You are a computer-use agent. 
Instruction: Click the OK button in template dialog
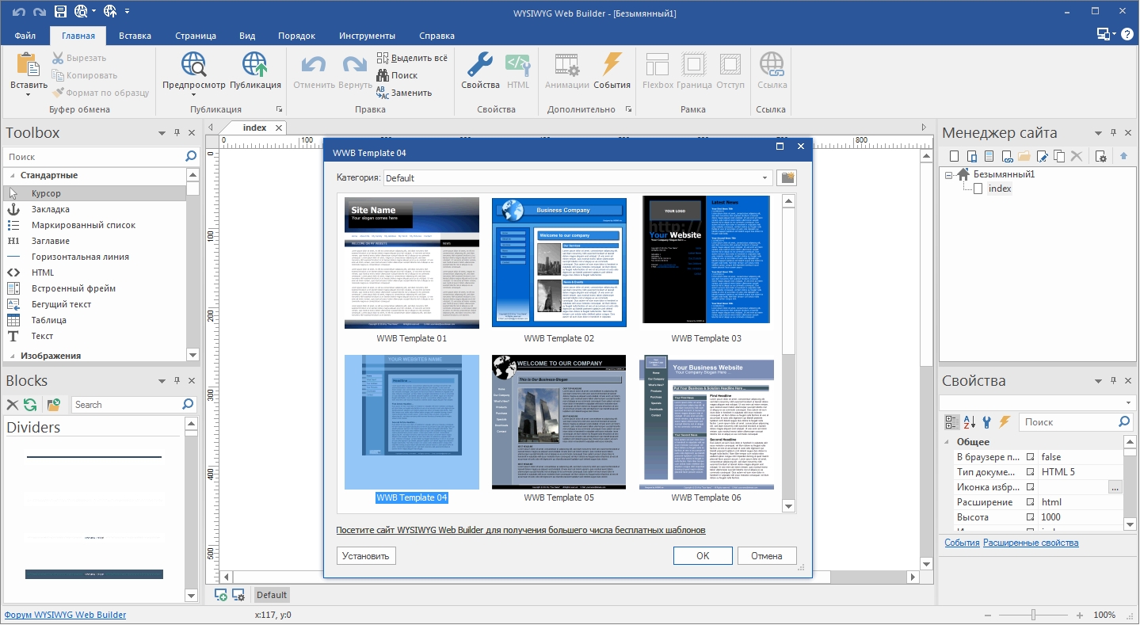tap(703, 556)
